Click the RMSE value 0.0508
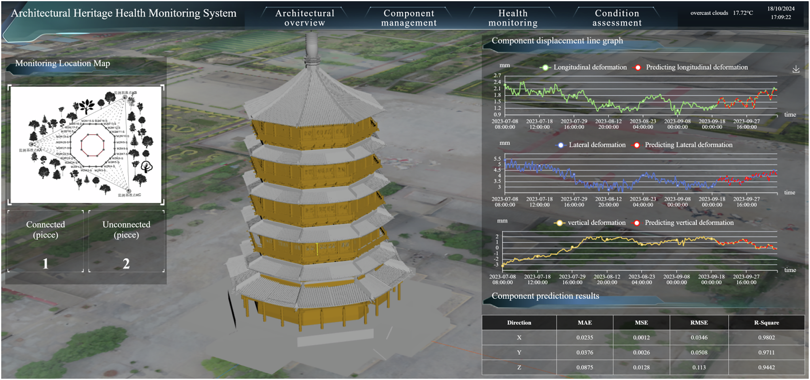Image resolution: width=810 pixels, height=380 pixels. tap(699, 352)
